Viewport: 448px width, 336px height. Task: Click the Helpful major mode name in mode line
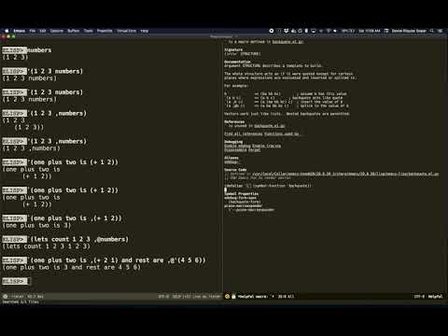[x=435, y=297]
